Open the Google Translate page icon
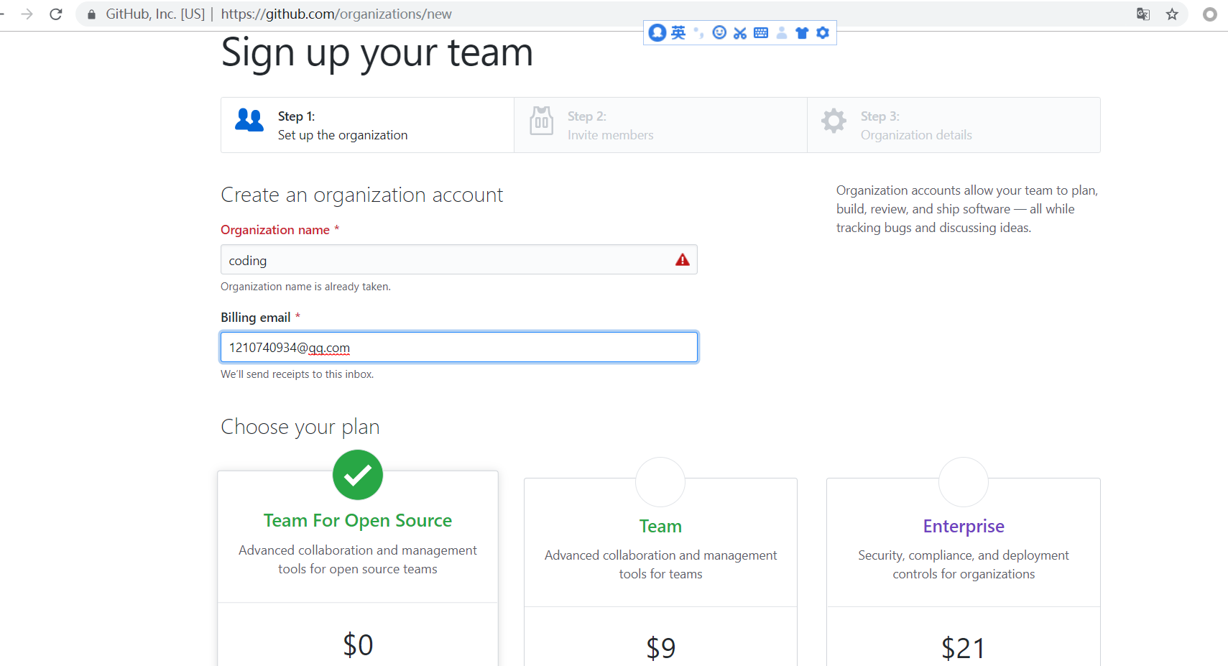The image size is (1228, 666). click(x=1143, y=14)
